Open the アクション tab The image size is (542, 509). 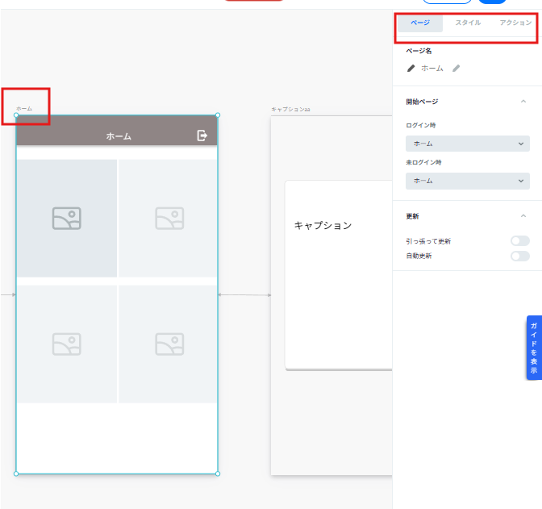[x=515, y=23]
